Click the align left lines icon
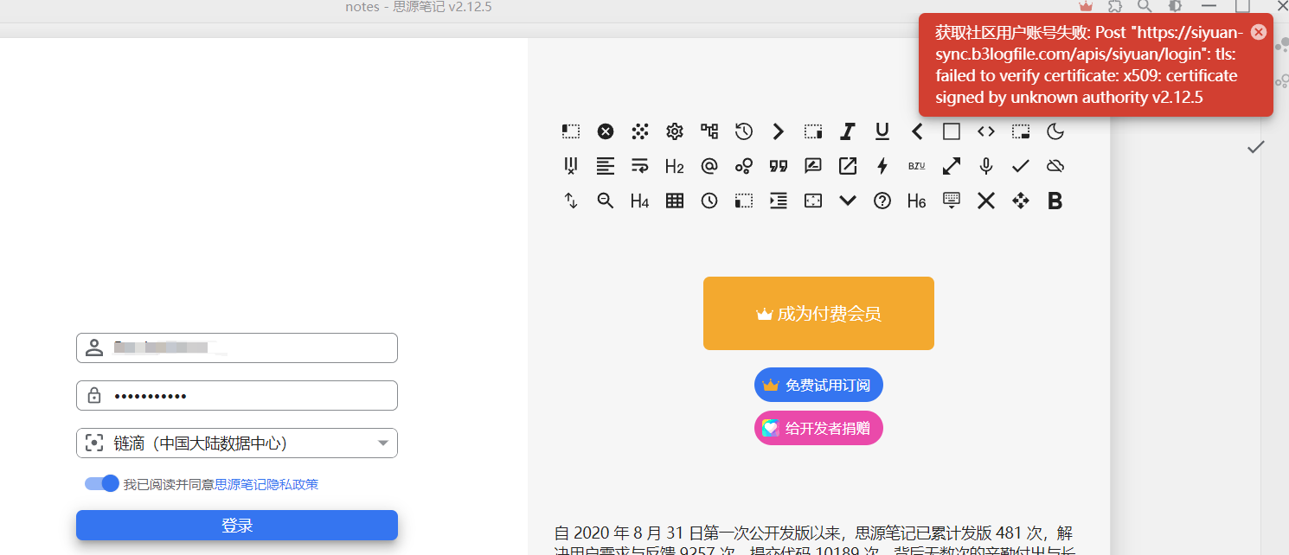The width and height of the screenshot is (1289, 555). point(606,166)
